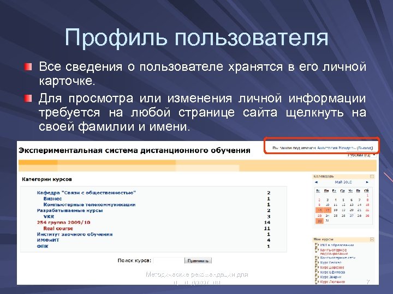Collapse the Календарь block
Screen dimensions: 393x294
pyautogui.click(x=372, y=176)
